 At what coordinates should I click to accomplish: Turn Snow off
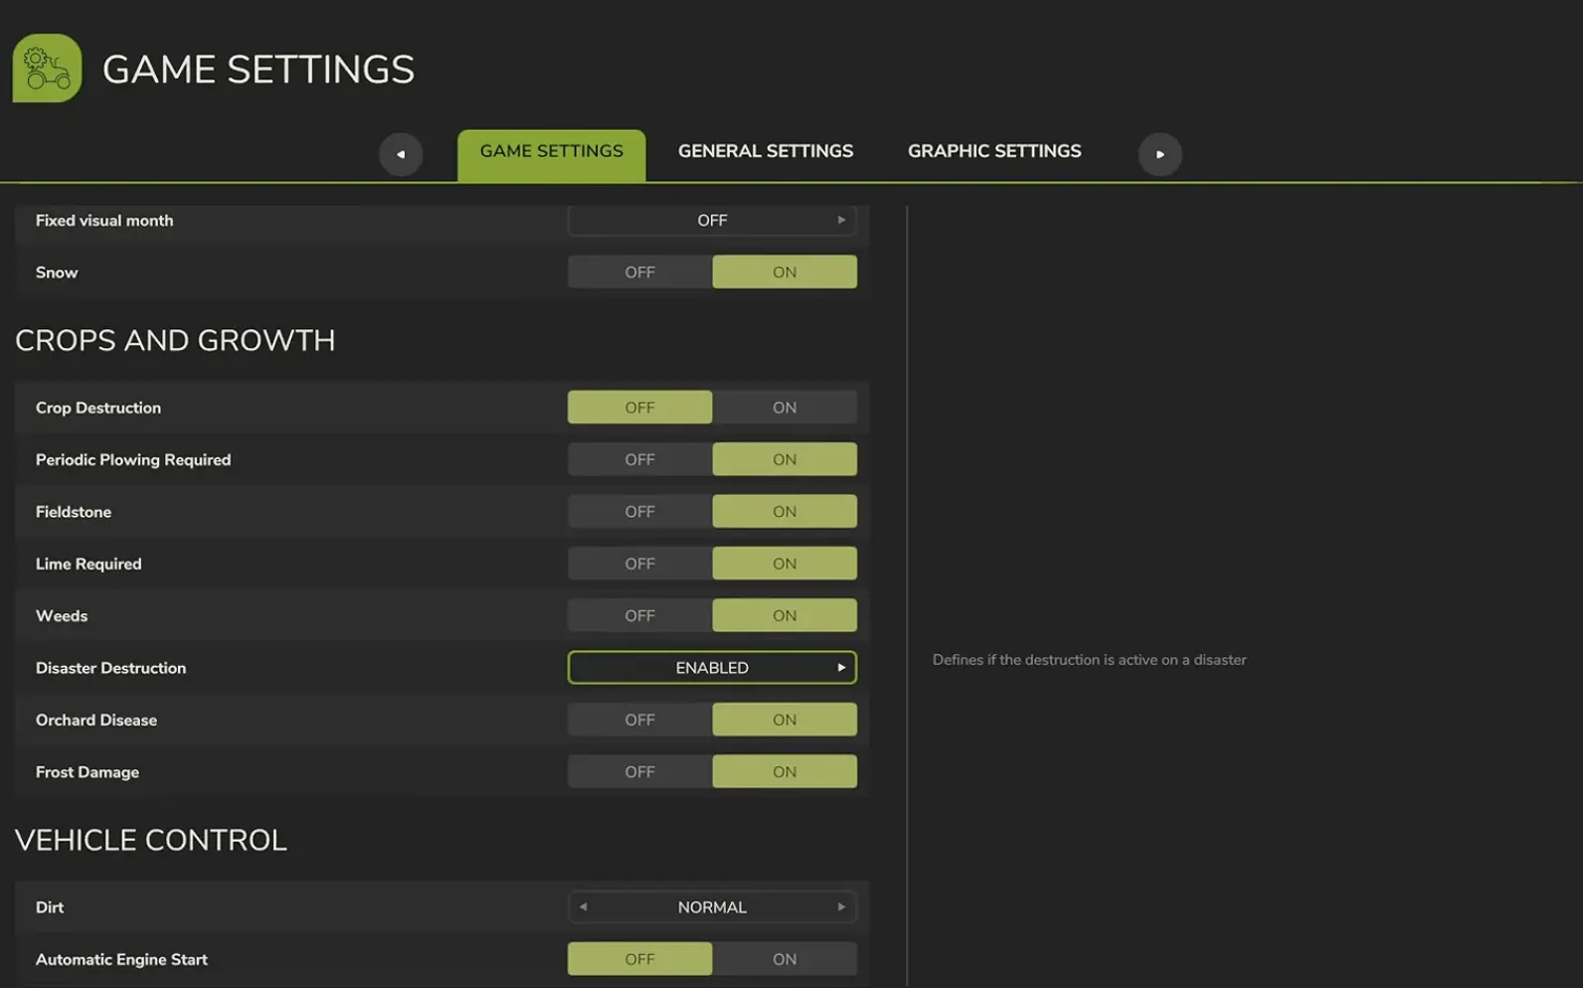pos(639,272)
